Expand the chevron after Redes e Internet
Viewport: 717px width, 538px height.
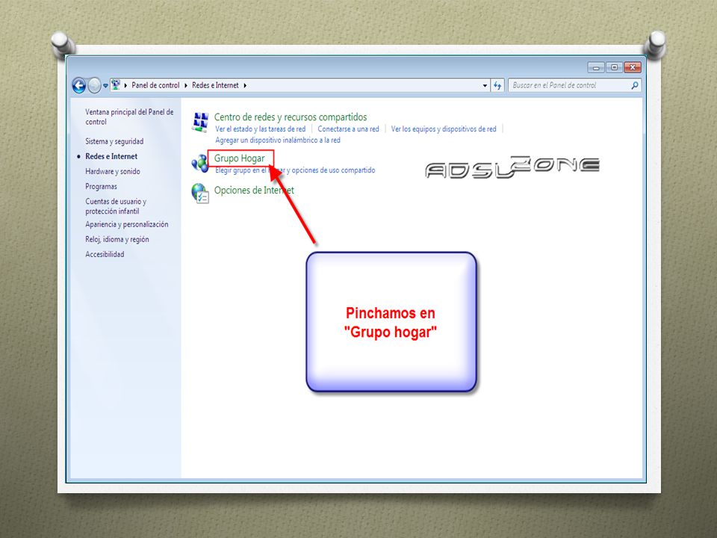(x=245, y=85)
